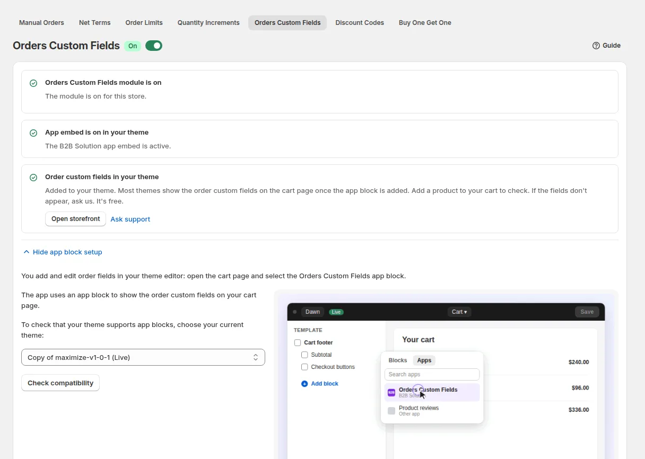The image size is (645, 459).
Task: Select the Blocks tab in the preview popup
Action: click(x=398, y=360)
